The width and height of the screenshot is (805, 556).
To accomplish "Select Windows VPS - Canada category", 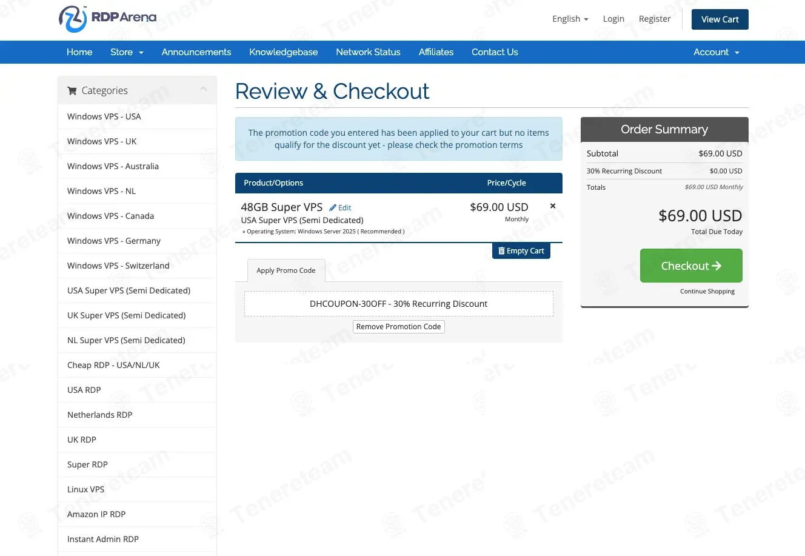I will 137,216.
